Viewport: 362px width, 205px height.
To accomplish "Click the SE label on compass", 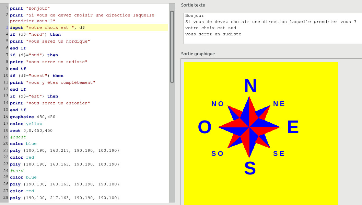I will tap(279, 154).
